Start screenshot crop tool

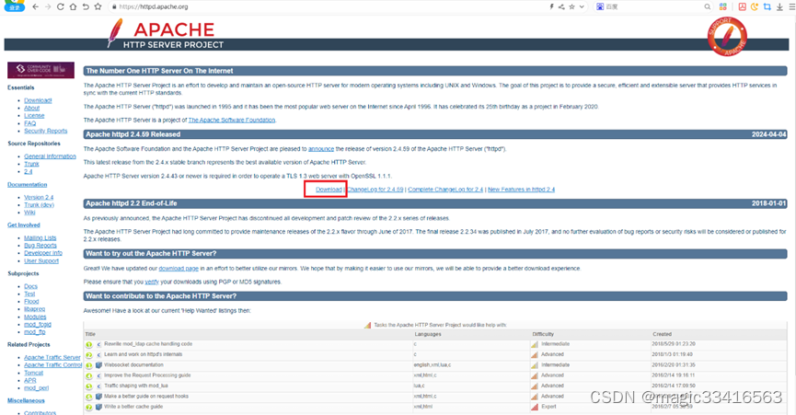(x=767, y=6)
